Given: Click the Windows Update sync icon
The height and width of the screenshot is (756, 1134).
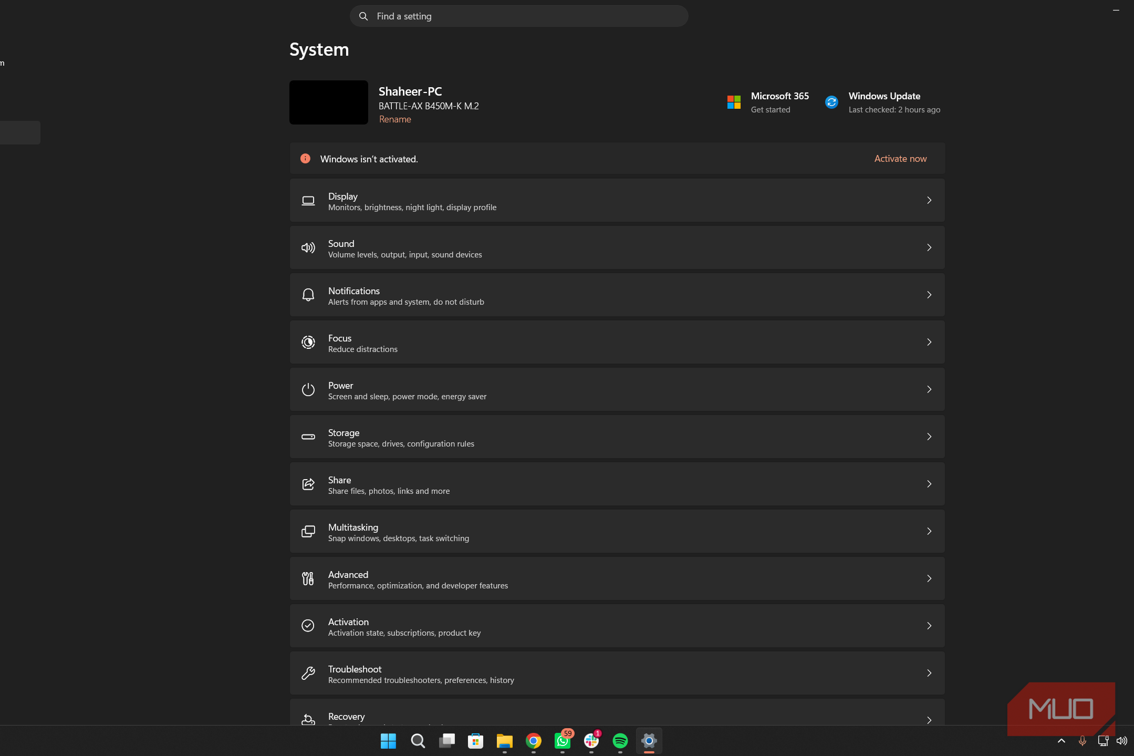Looking at the screenshot, I should coord(831,102).
